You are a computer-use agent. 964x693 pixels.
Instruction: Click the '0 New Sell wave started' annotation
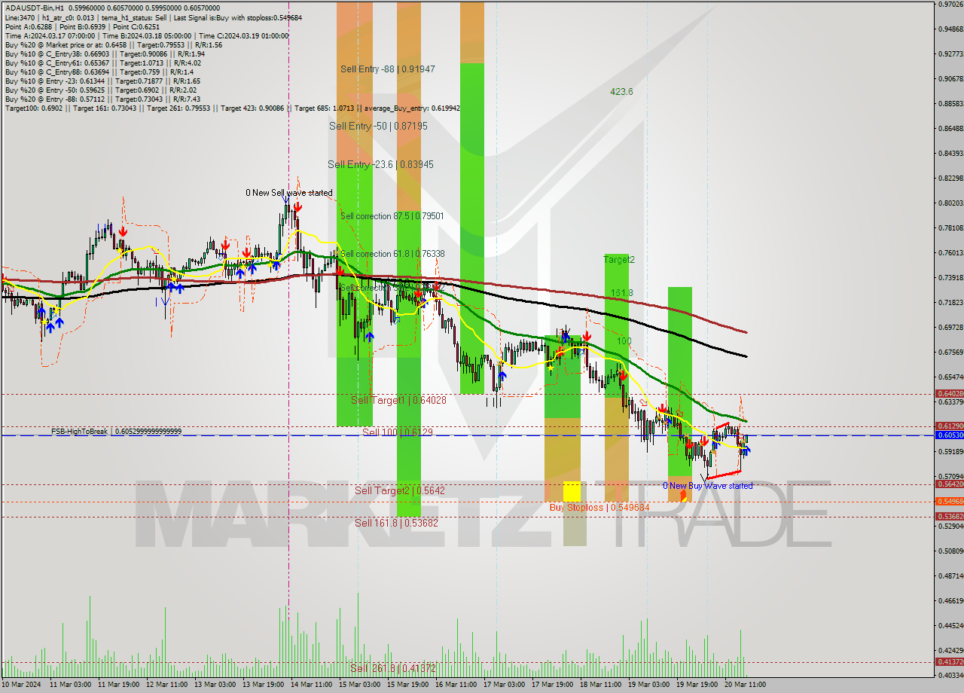point(289,193)
